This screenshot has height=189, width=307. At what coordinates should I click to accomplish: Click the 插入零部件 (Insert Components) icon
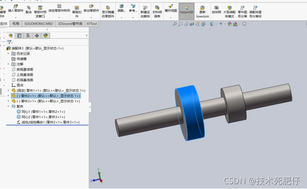(x=16, y=7)
